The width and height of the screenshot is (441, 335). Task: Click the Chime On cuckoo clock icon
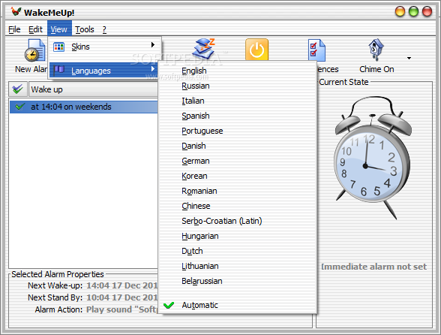pos(376,50)
